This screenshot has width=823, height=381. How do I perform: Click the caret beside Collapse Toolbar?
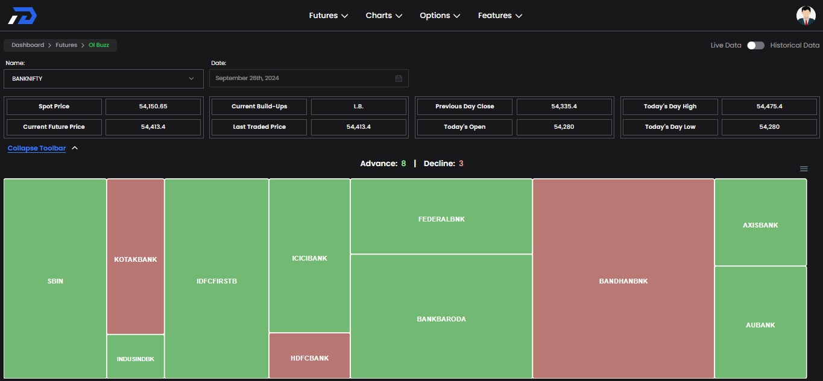tap(75, 148)
